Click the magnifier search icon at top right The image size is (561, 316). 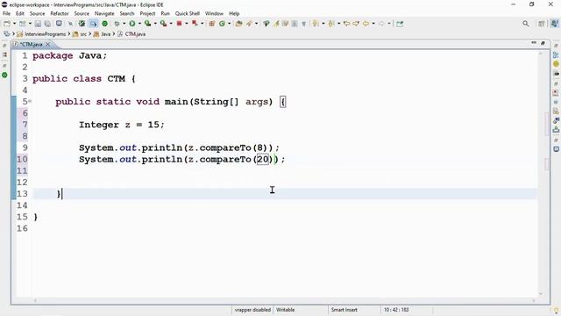(526, 24)
